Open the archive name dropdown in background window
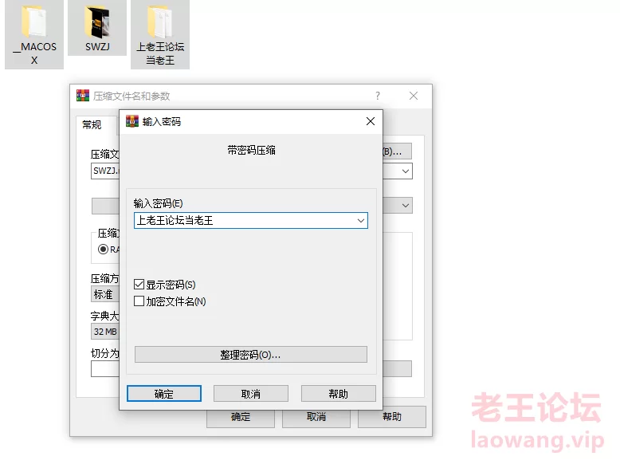Viewport: 620px width, 460px height. (406, 171)
